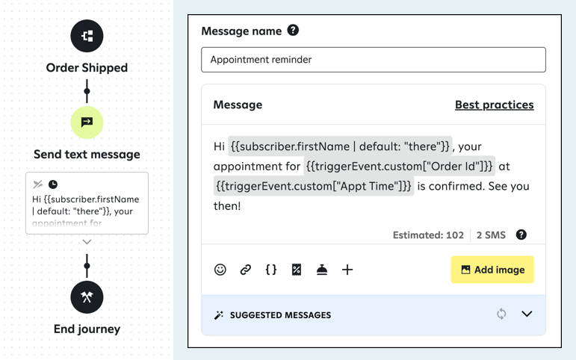Click the Add image button
Screen dimensions: 576x360
492,270
